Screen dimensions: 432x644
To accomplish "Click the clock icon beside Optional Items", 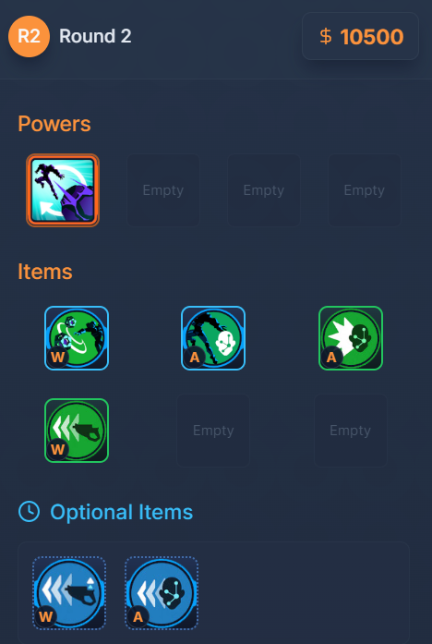I will (30, 512).
